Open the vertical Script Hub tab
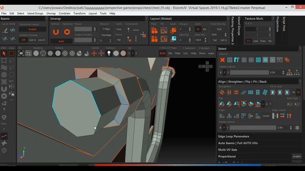Screen dimensions: 305x171 (x=284, y=24)
